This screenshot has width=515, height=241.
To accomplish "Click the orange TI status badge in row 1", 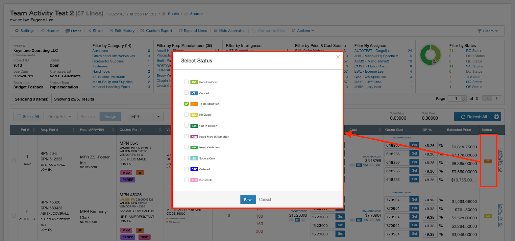I will (488, 161).
